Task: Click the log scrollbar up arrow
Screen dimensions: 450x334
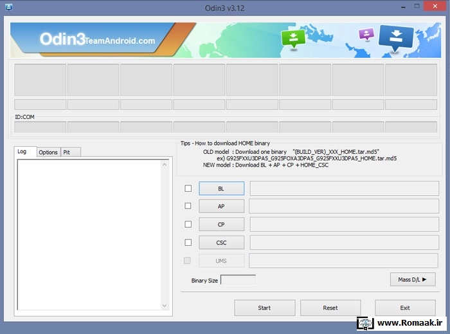Action: pyautogui.click(x=165, y=165)
